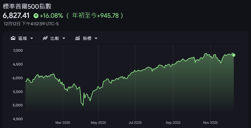Screen dimensions: 251x128
Task: Expand the 指標 dropdown arrow
Action: [x=96, y=38]
